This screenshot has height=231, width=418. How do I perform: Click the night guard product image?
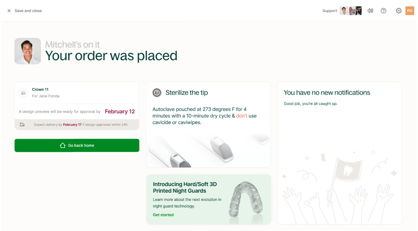click(245, 199)
